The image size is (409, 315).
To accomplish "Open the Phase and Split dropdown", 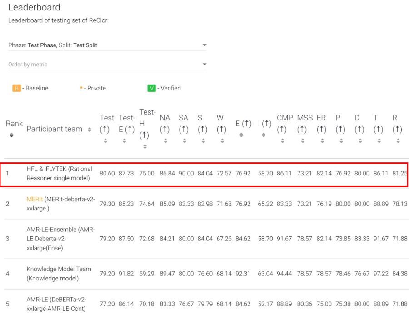I will point(107,45).
